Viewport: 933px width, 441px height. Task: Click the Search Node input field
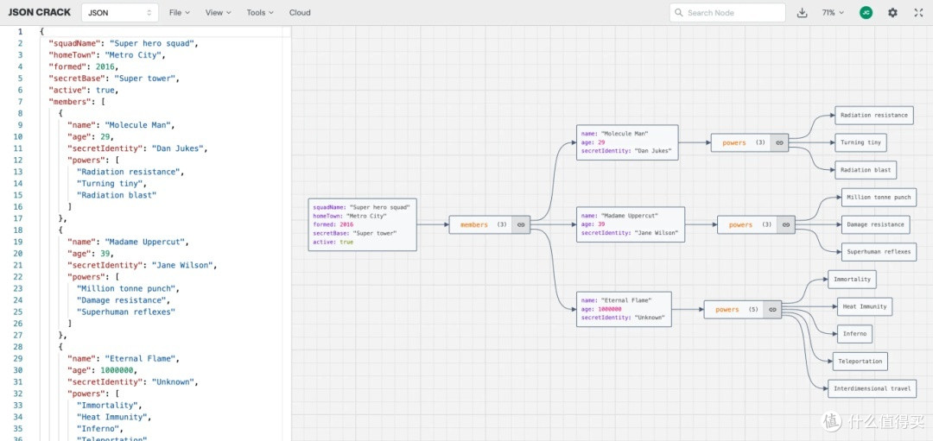click(727, 12)
